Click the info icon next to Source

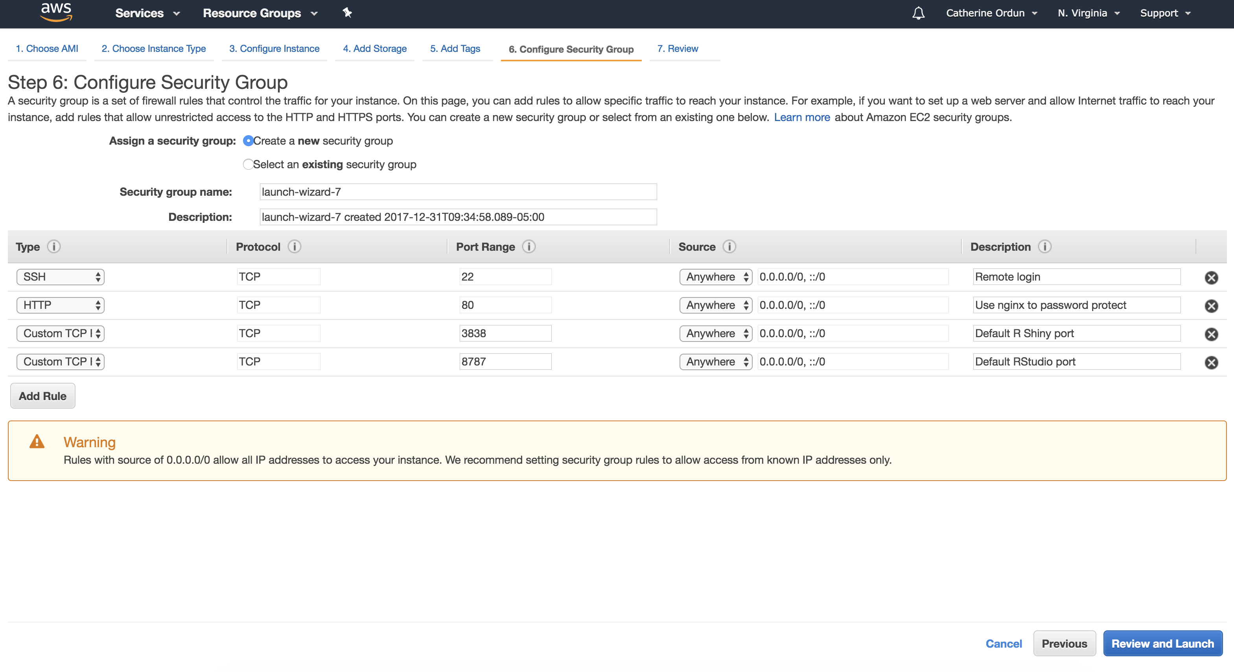coord(729,246)
